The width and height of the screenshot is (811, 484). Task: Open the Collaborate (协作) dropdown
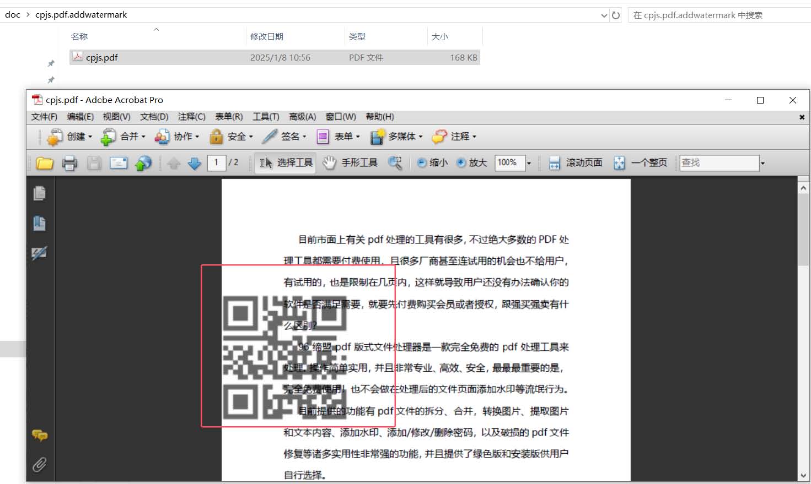point(177,137)
